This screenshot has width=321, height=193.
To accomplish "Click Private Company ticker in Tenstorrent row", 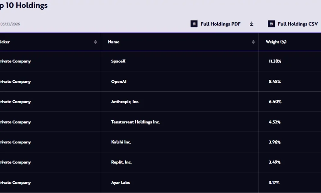I will point(15,122).
